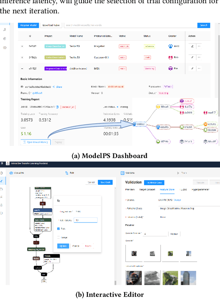
Task: Select the pencil icon in the editor sidebar
Action: tap(2, 181)
